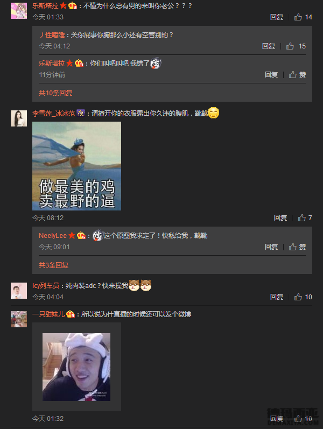
Task: Open 乐斯塔拉's avatar at top
Action: 19,11
